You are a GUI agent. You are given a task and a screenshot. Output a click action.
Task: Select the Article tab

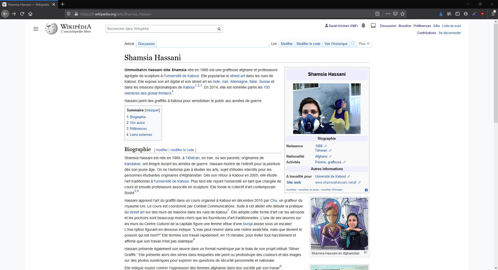tap(129, 44)
